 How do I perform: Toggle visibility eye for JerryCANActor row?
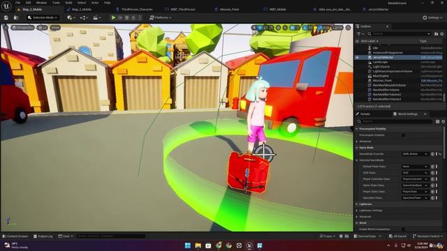(x=357, y=57)
